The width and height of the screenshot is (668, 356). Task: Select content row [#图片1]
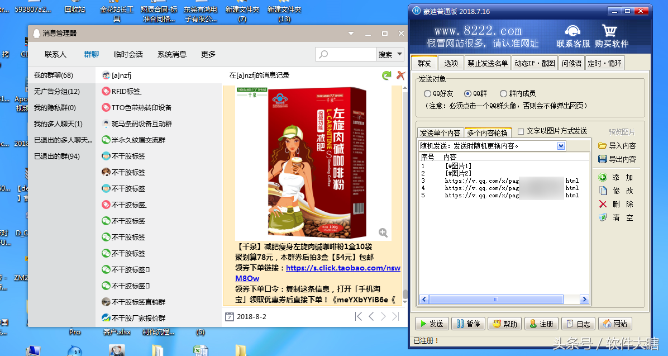point(459,166)
